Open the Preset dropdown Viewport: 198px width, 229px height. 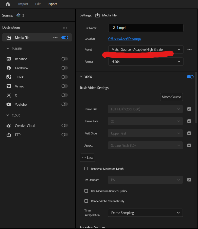(x=146, y=49)
